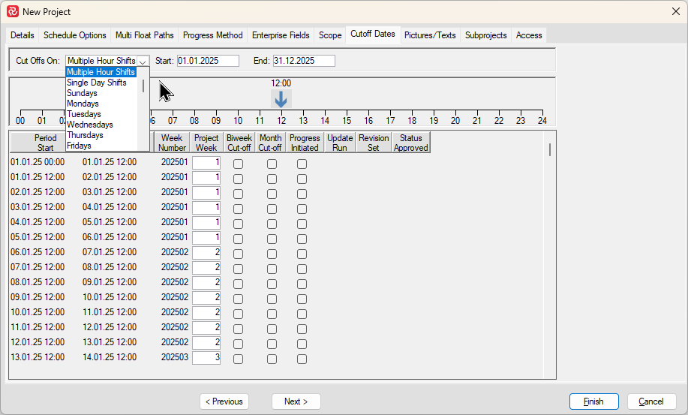
Task: Click the app logo icon in title bar
Action: [x=13, y=11]
